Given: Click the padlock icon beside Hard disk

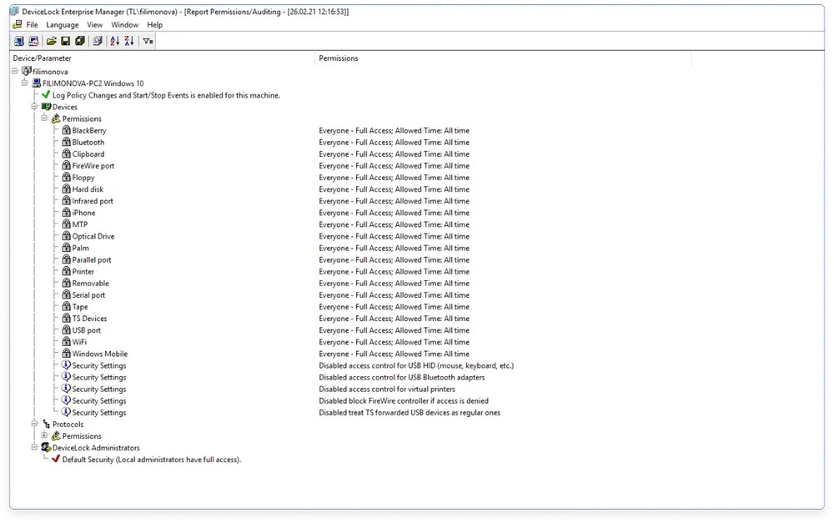Looking at the screenshot, I should click(66, 189).
